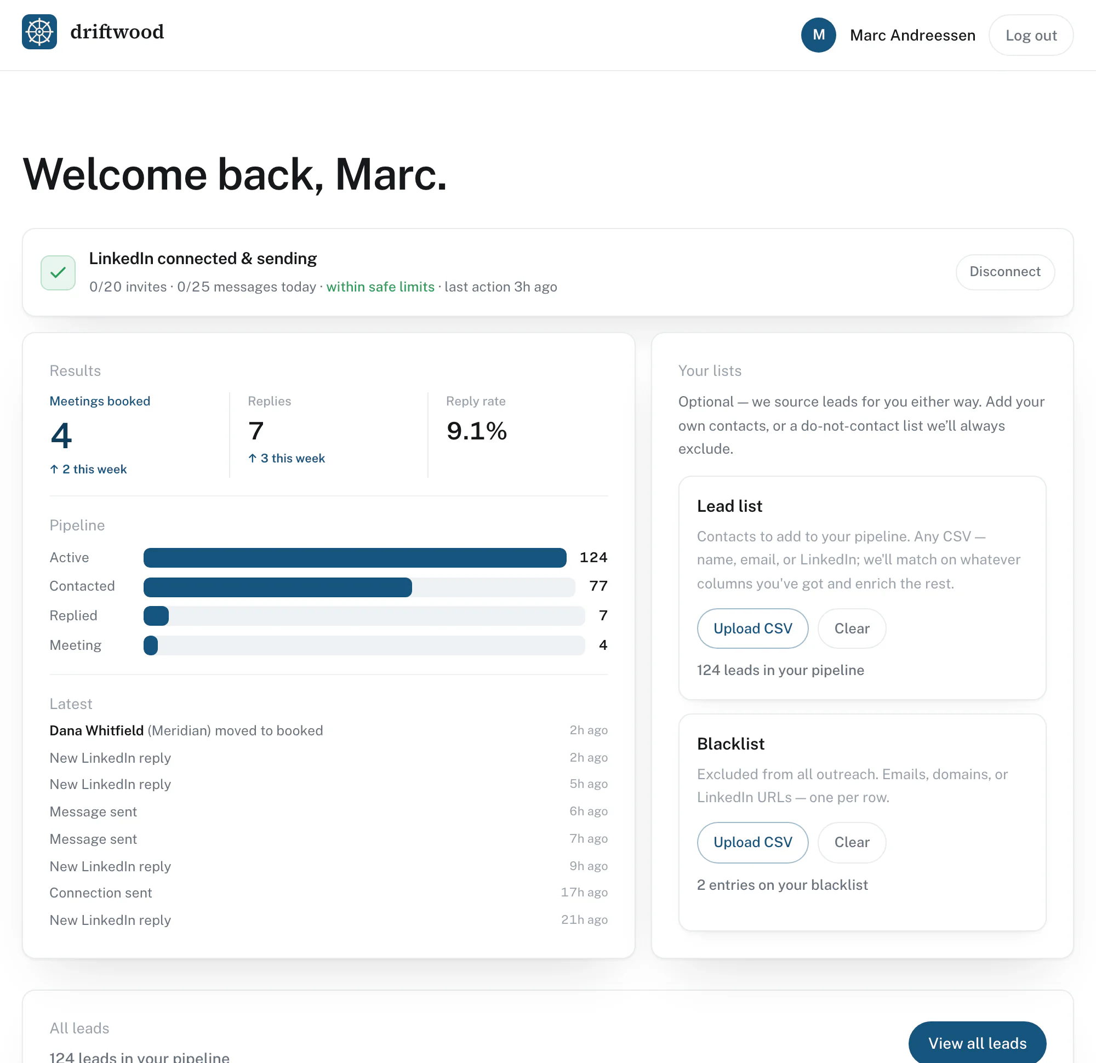Click the Latest section label
This screenshot has width=1096, height=1063.
coord(71,704)
